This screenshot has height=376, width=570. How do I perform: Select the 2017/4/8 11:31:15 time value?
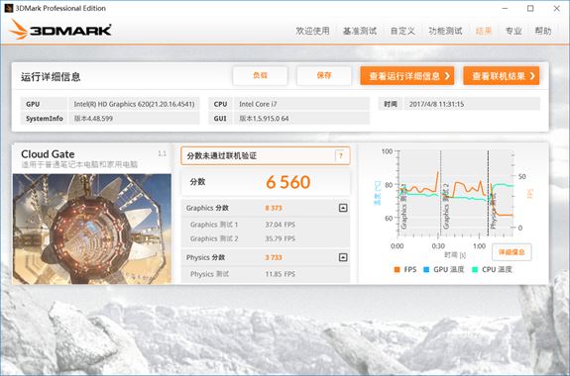click(x=472, y=104)
